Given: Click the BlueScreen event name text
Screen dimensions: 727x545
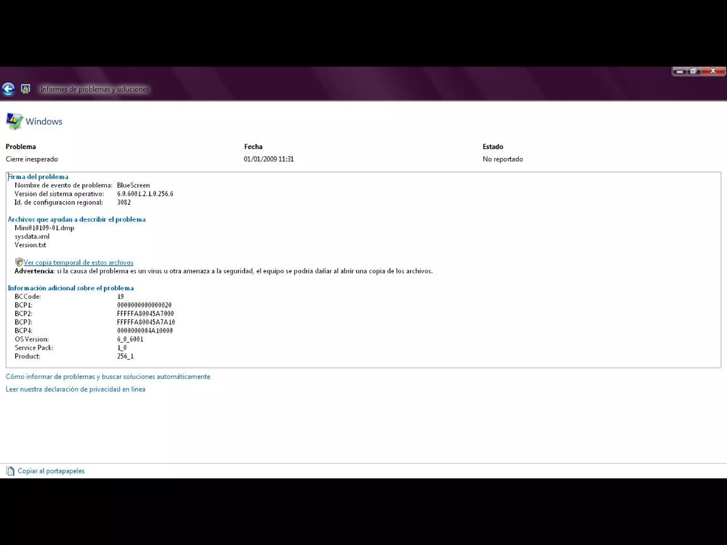Looking at the screenshot, I should tap(133, 185).
